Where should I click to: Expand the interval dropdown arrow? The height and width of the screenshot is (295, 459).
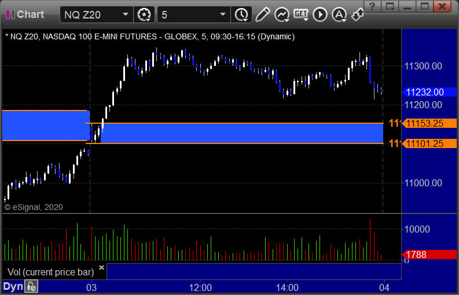tap(223, 14)
